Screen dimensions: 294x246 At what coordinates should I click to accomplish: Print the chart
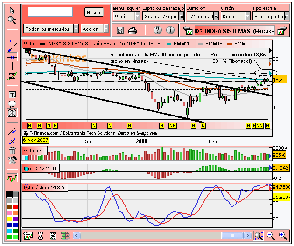pyautogui.click(x=133, y=30)
